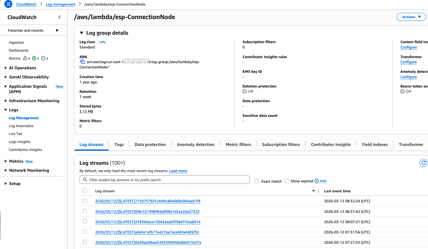Focus the filter log streams search field
The image size is (428, 249).
(165, 180)
